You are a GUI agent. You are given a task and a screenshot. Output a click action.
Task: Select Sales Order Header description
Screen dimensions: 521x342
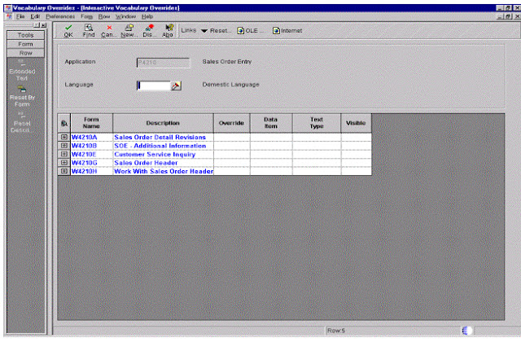pyautogui.click(x=163, y=163)
